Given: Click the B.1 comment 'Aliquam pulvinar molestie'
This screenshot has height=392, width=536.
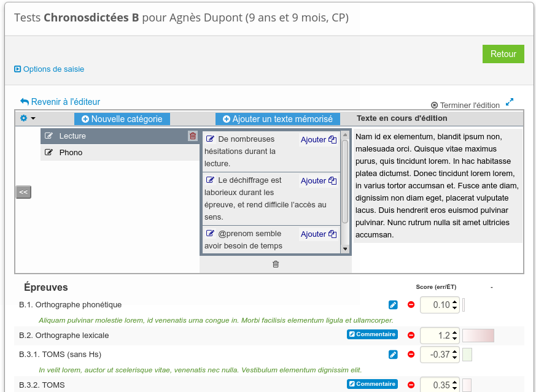Looking at the screenshot, I should click(216, 320).
